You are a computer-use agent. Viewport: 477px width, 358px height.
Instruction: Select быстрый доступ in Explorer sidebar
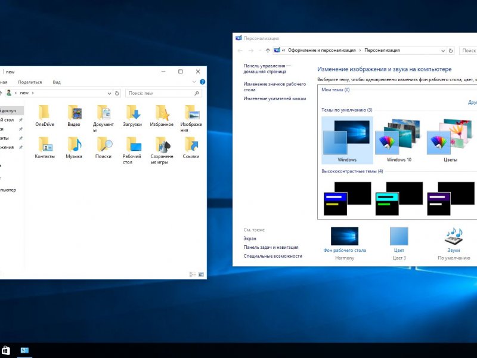11,111
